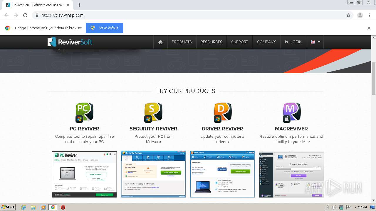Close the ReviverSoft browser tab
The height and width of the screenshot is (211, 376).
click(68, 5)
